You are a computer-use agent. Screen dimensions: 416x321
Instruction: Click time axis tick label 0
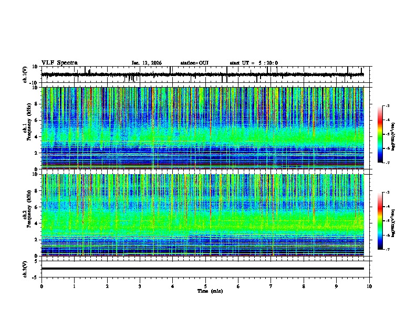[x=41, y=286]
